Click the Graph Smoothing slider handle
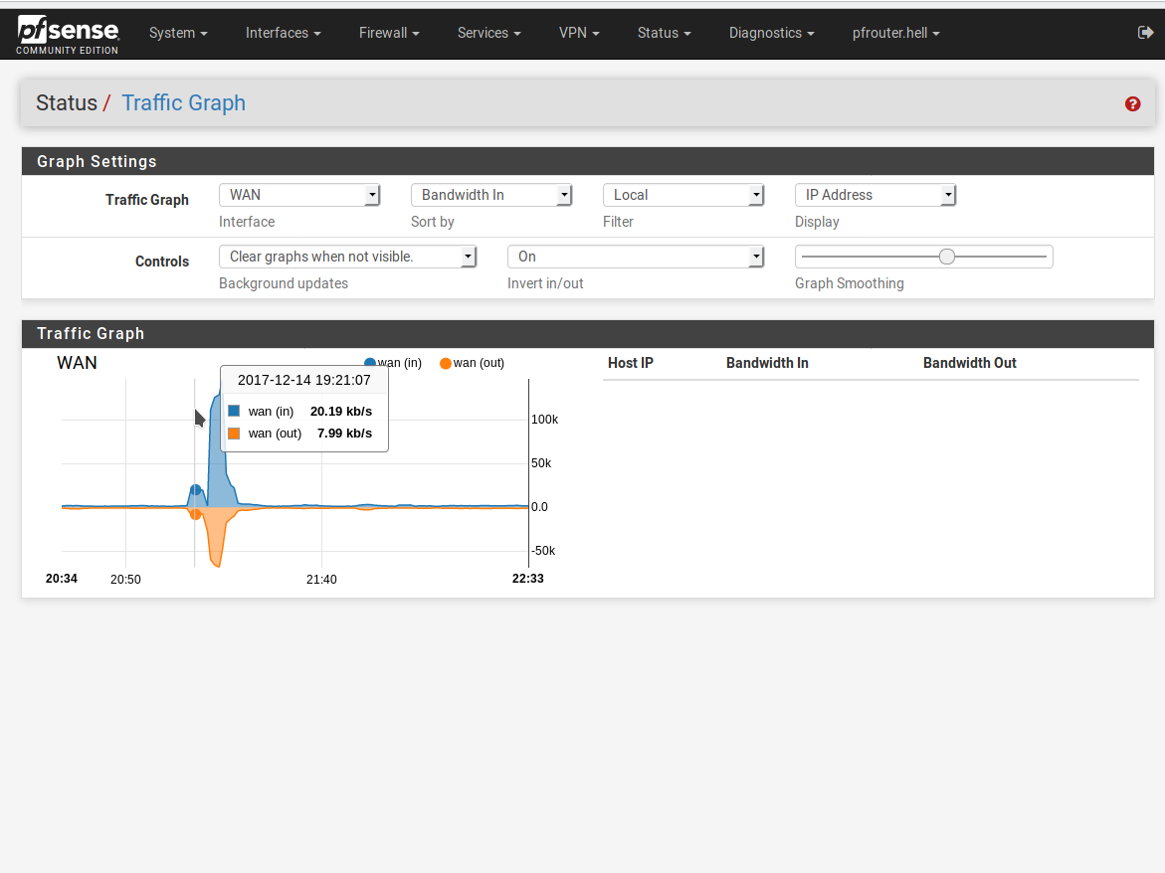 pyautogui.click(x=947, y=257)
